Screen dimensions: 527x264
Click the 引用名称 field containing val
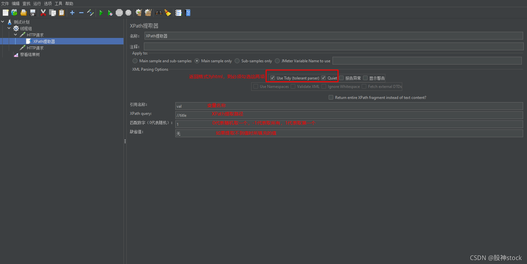[x=349, y=106]
